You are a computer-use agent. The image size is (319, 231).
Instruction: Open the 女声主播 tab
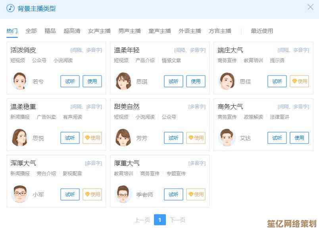tap(99, 31)
